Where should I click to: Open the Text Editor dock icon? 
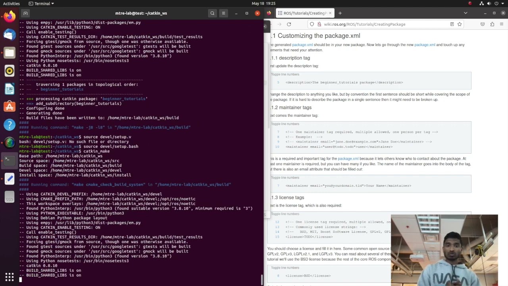[x=10, y=179]
